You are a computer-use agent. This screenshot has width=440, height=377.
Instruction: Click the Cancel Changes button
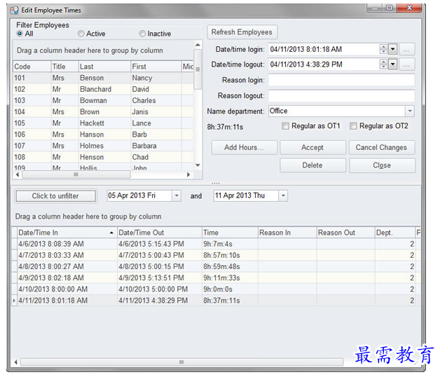tap(382, 148)
